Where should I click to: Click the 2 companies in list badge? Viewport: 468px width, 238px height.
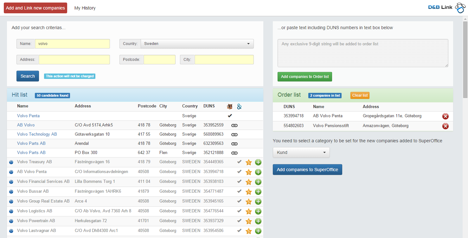pyautogui.click(x=325, y=95)
